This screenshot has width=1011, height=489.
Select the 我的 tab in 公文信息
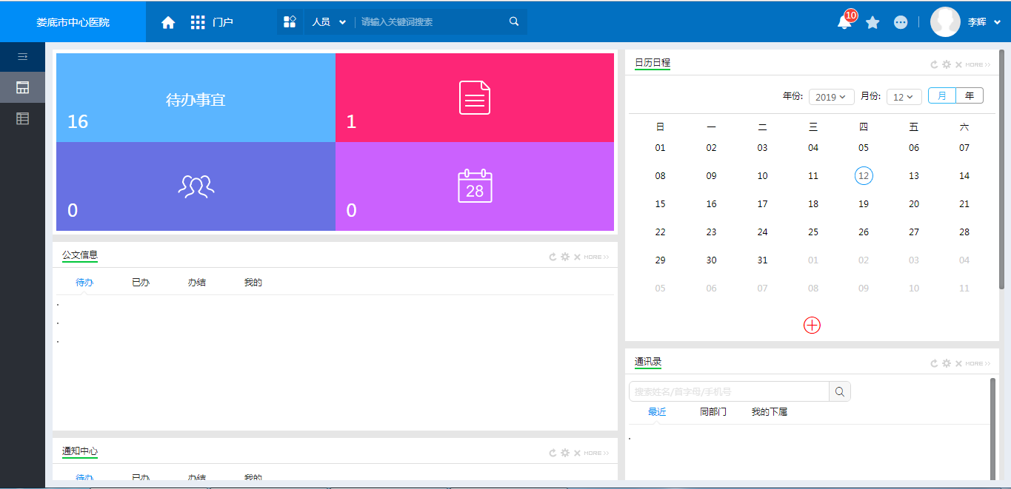253,283
